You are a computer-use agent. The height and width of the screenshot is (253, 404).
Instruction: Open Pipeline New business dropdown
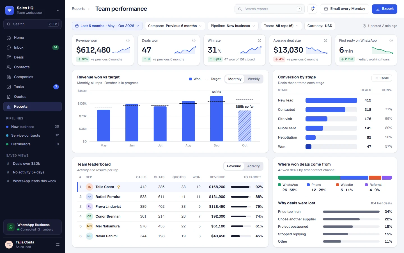click(233, 26)
